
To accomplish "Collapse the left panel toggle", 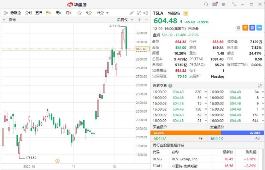I will 6,13.
